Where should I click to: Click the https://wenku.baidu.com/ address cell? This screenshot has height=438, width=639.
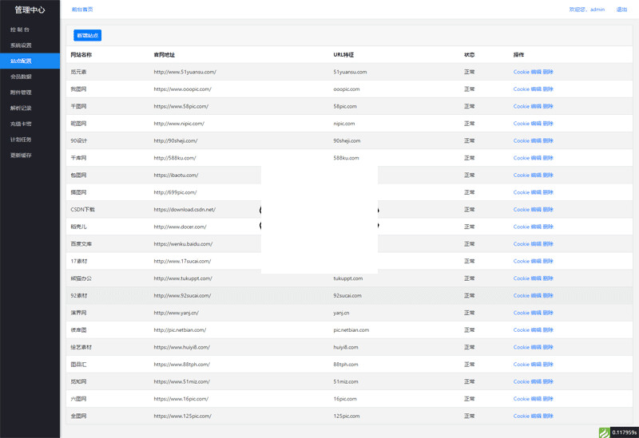click(x=183, y=244)
